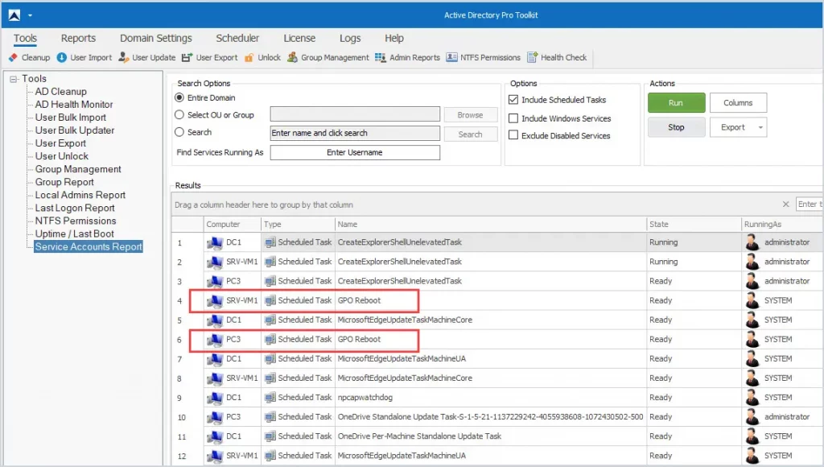The height and width of the screenshot is (467, 824).
Task: Collapse the Tools tree node
Action: tap(14, 79)
